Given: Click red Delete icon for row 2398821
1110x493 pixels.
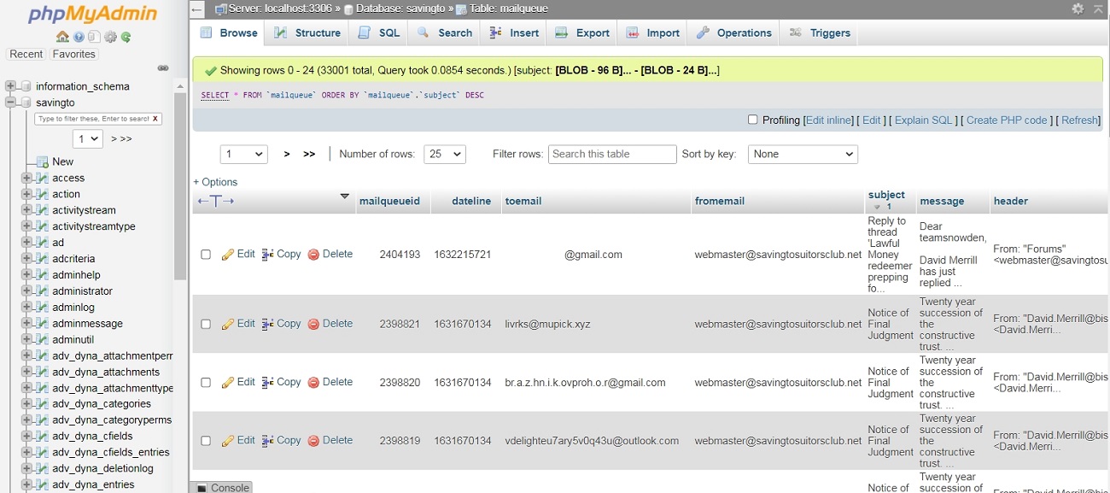Looking at the screenshot, I should point(313,324).
